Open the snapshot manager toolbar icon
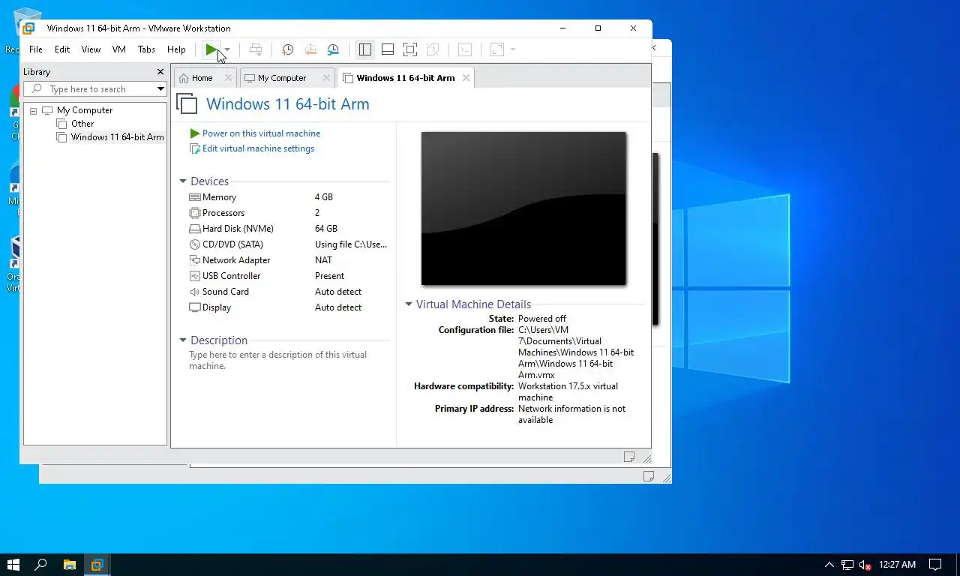Image resolution: width=960 pixels, height=576 pixels. tap(333, 49)
